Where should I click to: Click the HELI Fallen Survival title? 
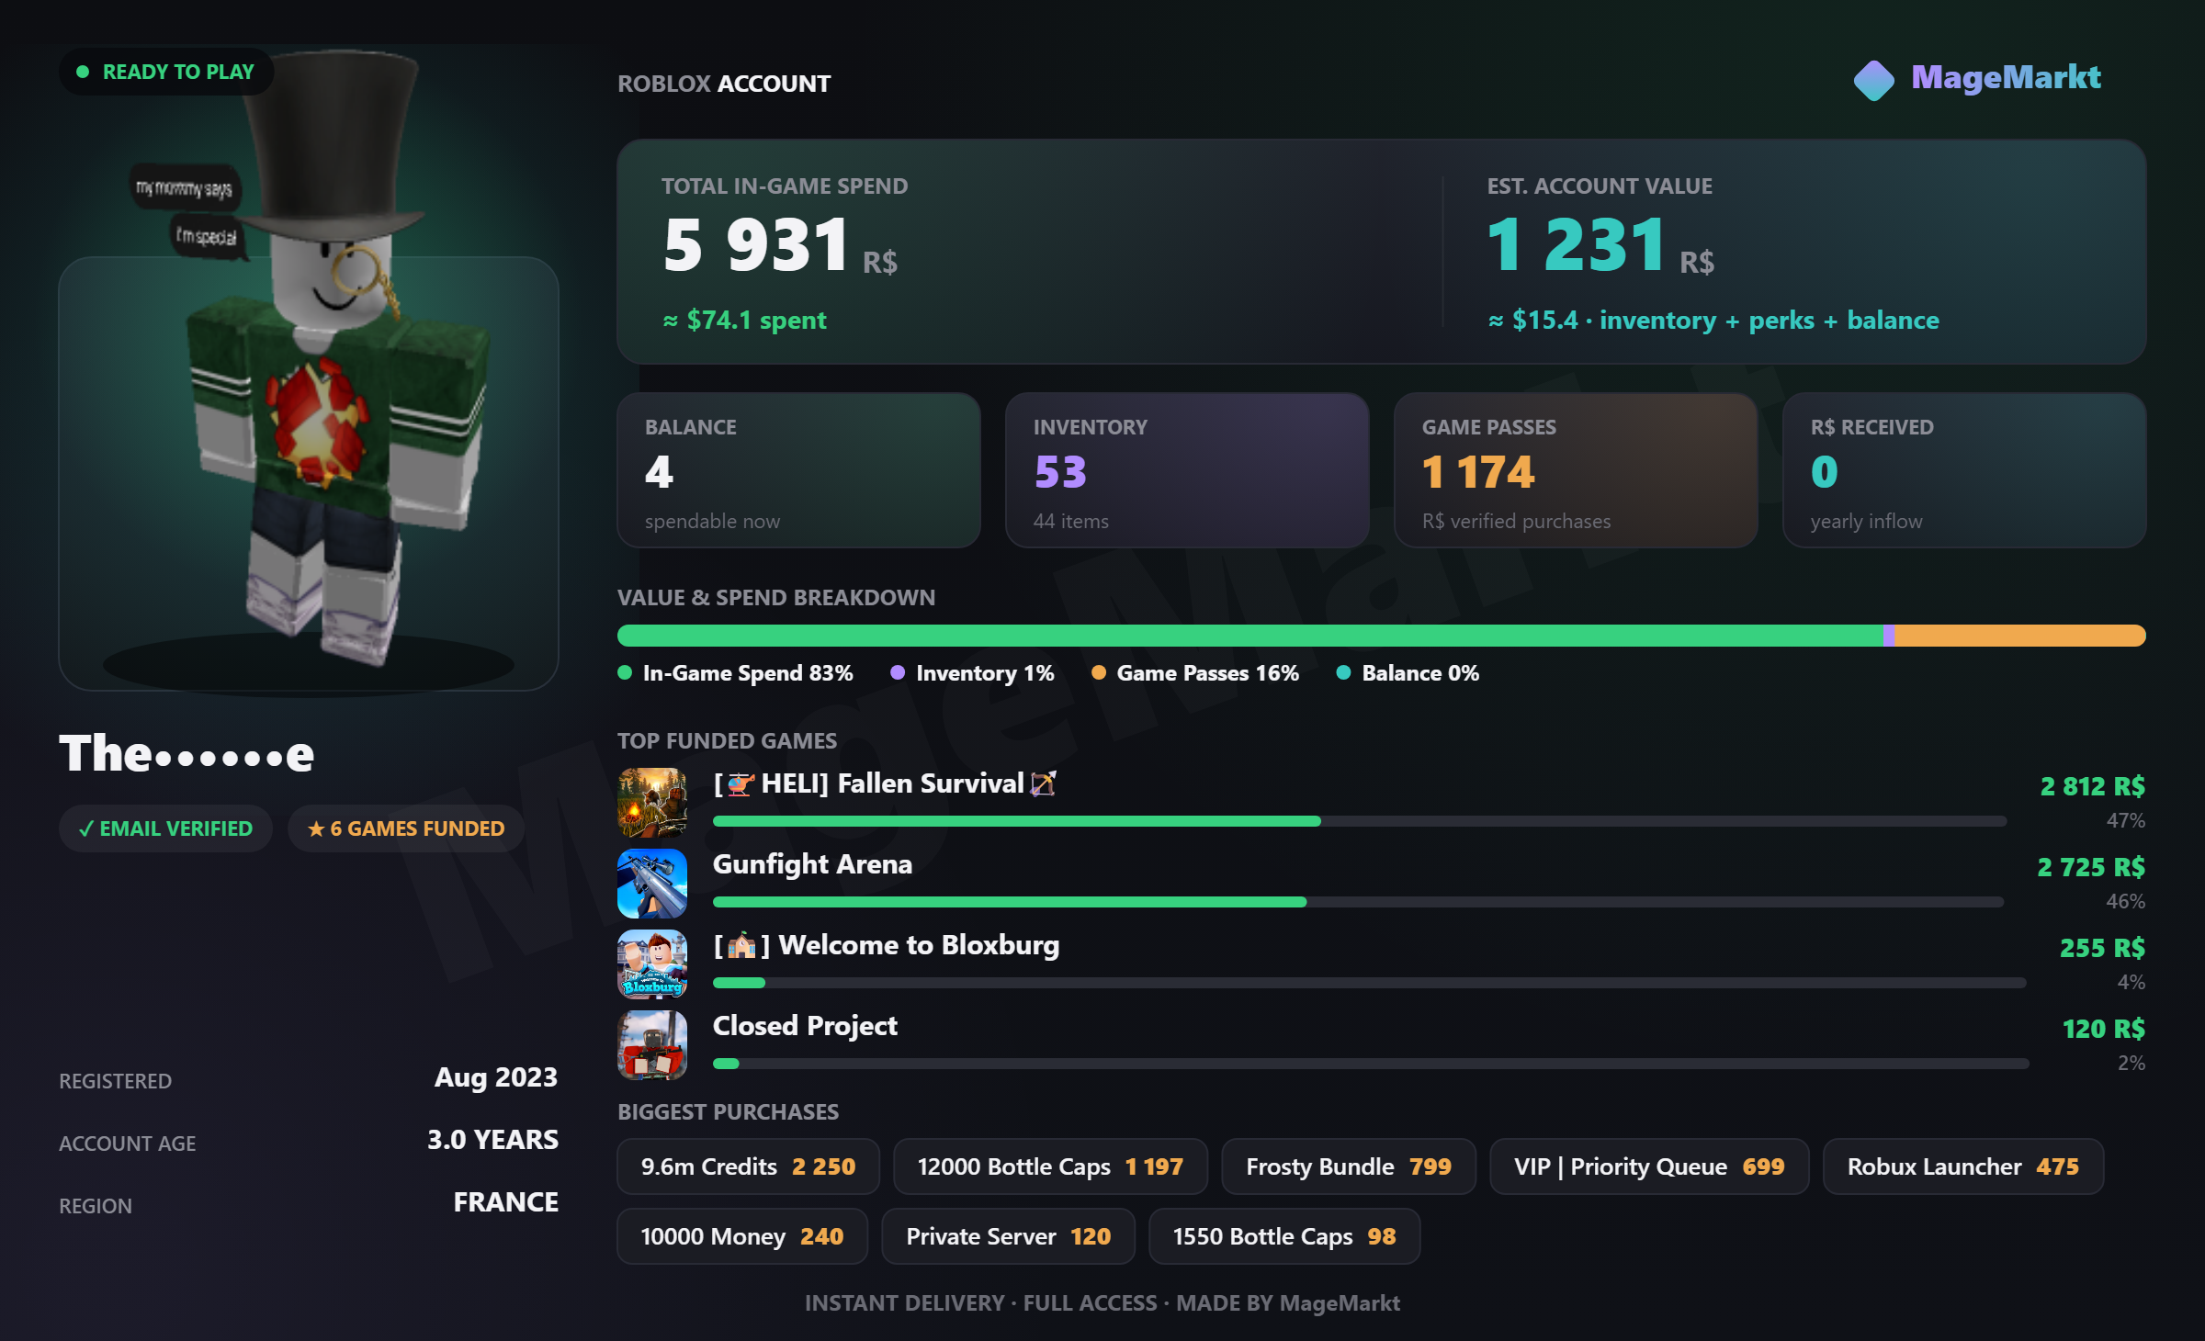pyautogui.click(x=886, y=783)
